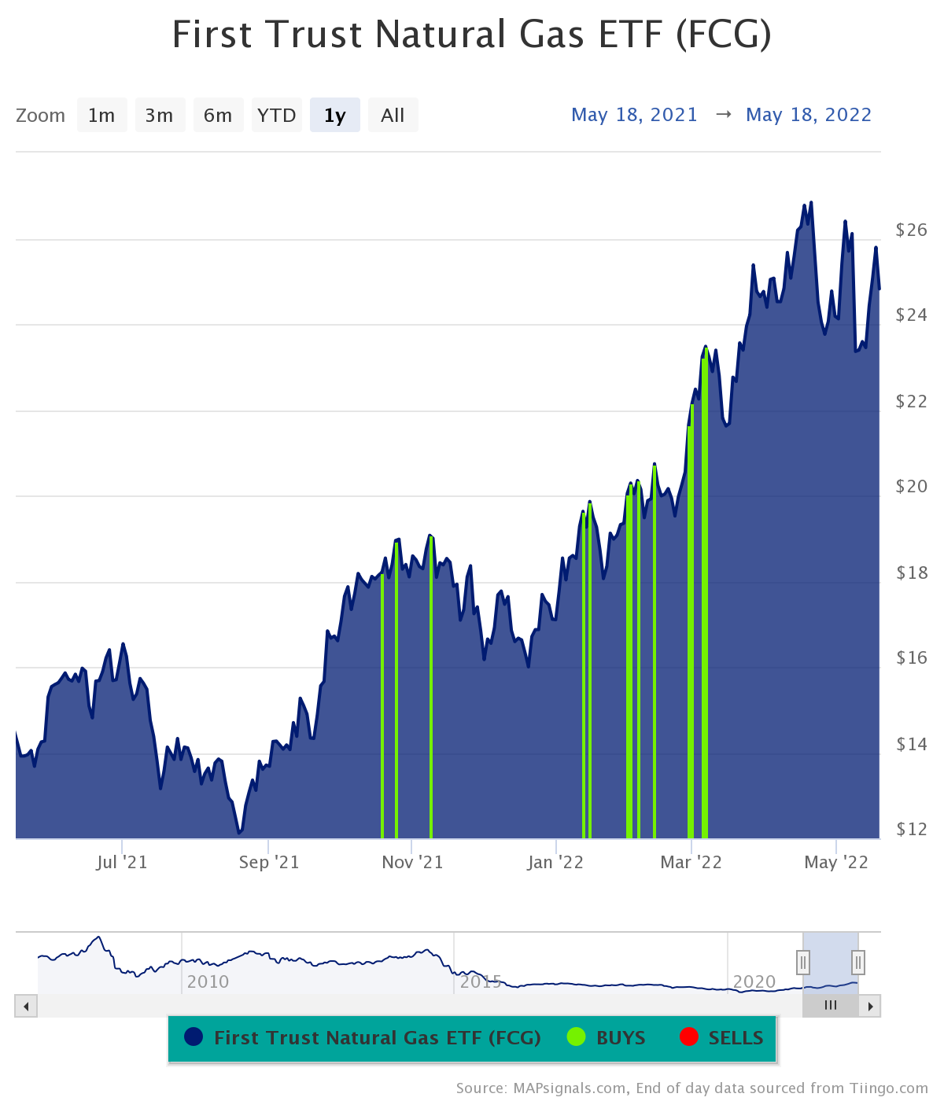Viewport: 944px width, 1101px height.
Task: Click the 2010 navigator year label
Action: 208,981
